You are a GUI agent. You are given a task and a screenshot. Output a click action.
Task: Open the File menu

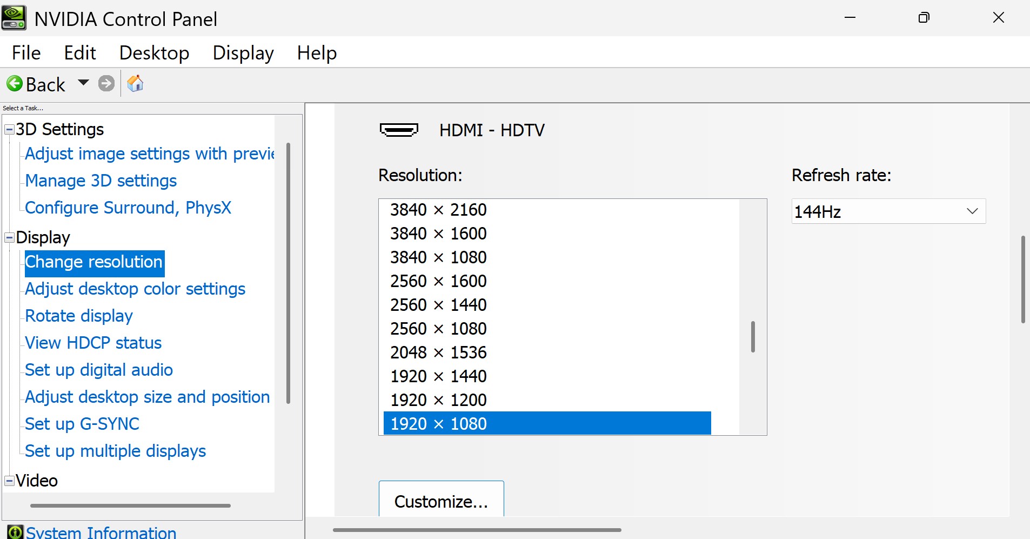(x=26, y=53)
